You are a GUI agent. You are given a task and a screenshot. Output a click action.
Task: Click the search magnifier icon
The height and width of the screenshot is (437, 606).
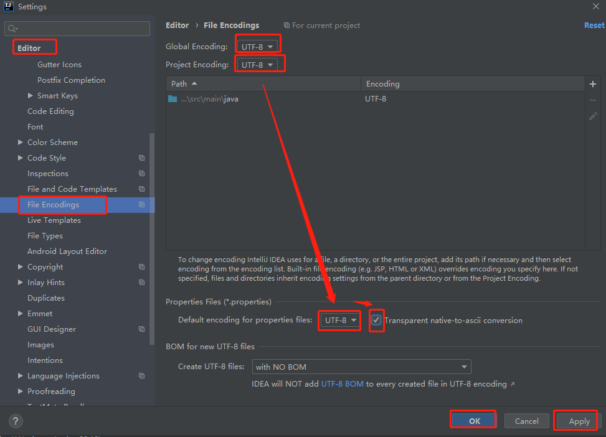(12, 29)
